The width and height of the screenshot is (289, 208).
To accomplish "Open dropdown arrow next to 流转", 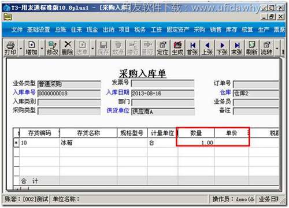I will point(277,48).
